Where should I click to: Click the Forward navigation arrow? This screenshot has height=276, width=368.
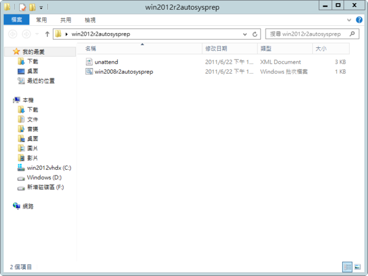pos(26,34)
